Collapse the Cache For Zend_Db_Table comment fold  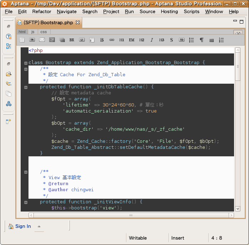tap(26, 69)
